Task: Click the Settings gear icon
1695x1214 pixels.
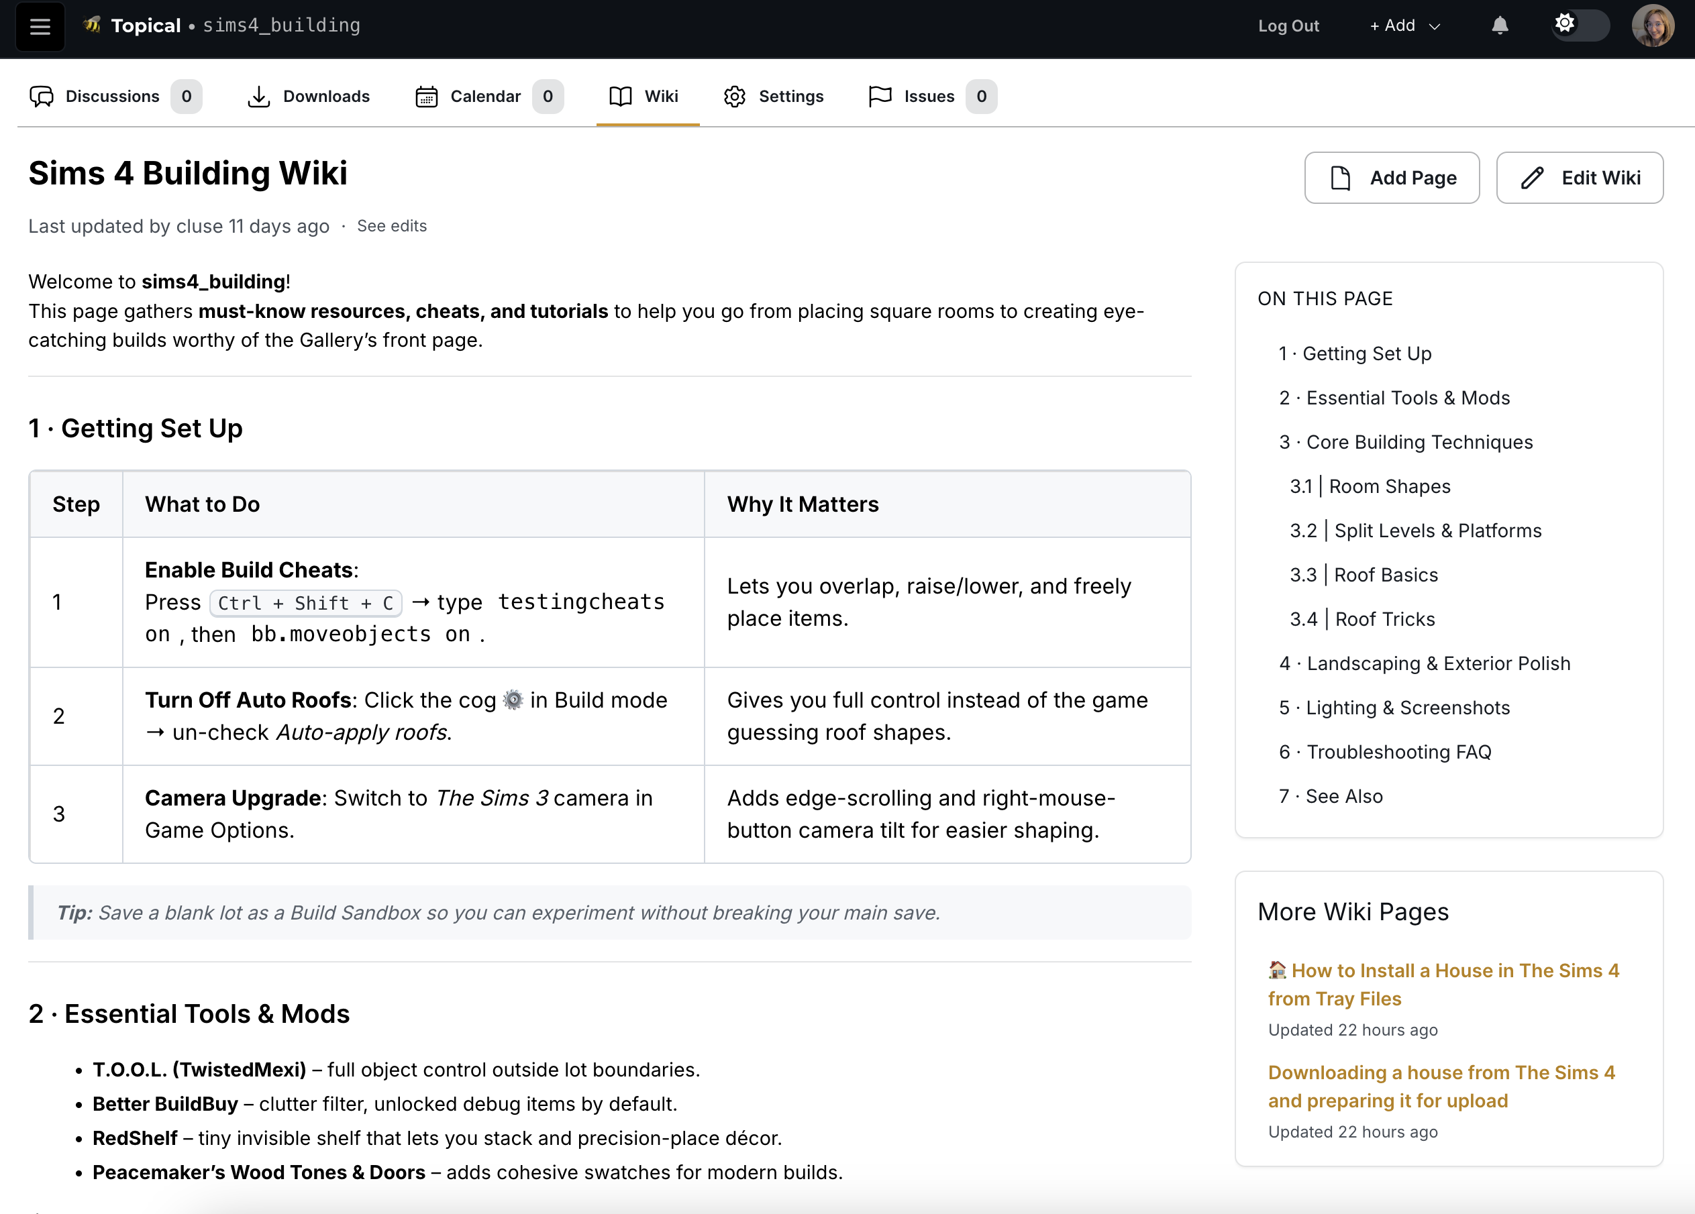Action: pos(735,97)
